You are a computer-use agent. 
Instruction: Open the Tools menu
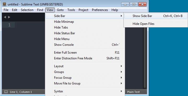(71, 10)
